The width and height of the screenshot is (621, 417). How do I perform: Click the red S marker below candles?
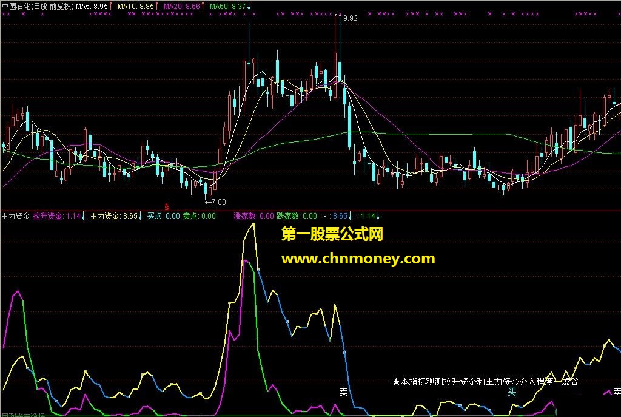[167, 207]
